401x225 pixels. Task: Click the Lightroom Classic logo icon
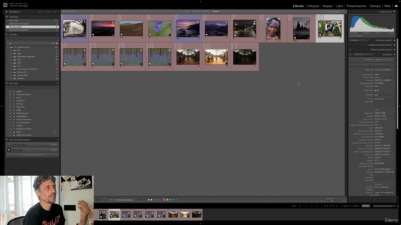(5, 5)
